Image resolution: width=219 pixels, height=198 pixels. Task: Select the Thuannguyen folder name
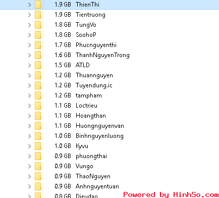click(x=94, y=75)
